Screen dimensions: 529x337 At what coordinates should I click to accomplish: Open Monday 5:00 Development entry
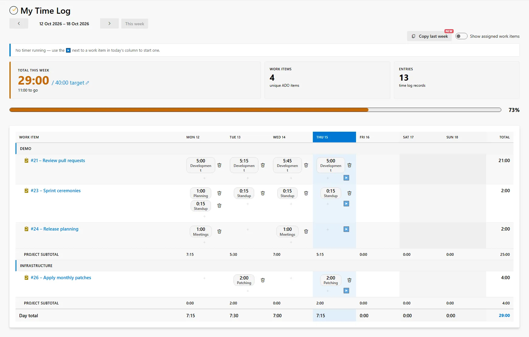(x=201, y=165)
